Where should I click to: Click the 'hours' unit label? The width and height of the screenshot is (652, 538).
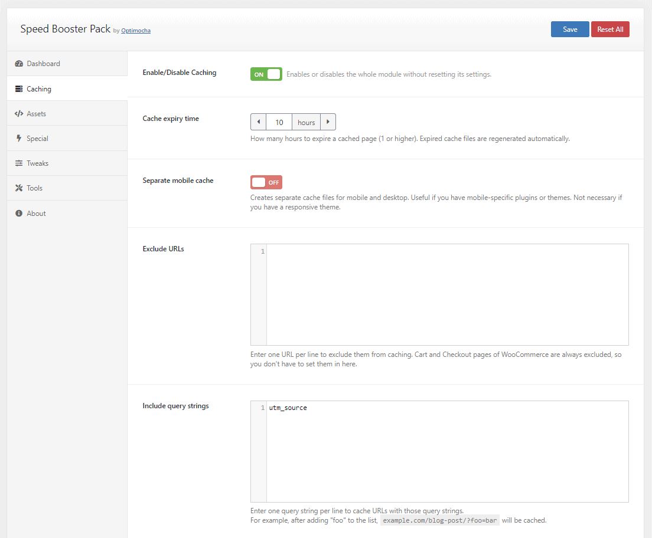click(306, 122)
